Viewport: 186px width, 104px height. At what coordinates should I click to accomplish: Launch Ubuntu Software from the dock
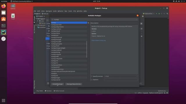(x=3, y=19)
